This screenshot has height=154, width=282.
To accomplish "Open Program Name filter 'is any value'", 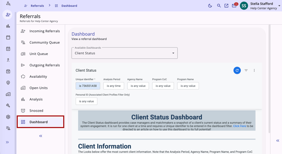I will [188, 86].
